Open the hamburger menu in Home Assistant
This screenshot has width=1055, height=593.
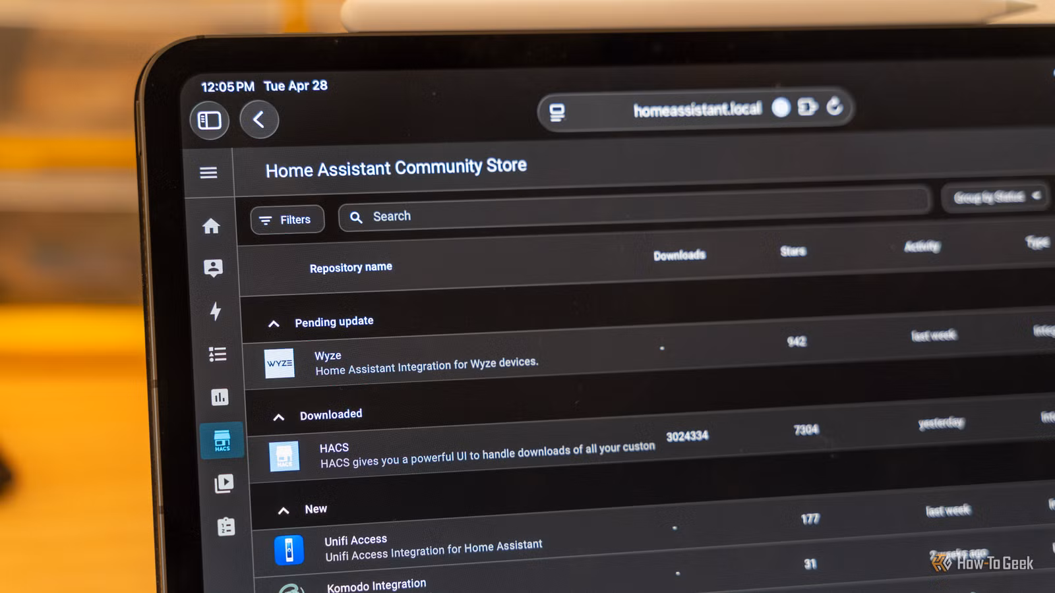(x=208, y=173)
